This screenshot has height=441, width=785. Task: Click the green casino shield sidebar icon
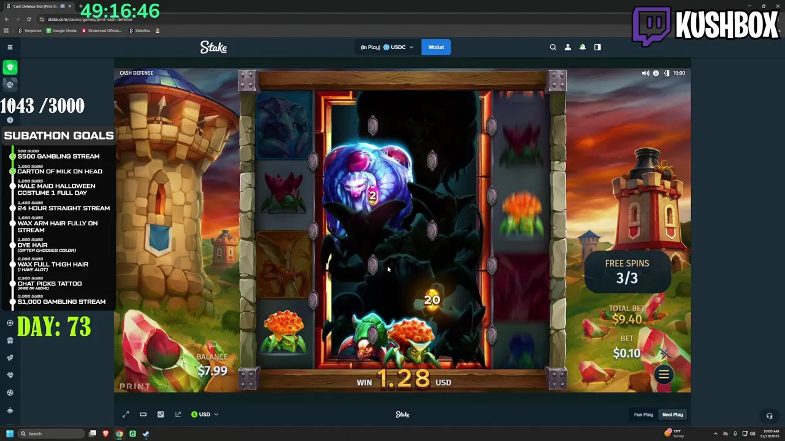pyautogui.click(x=10, y=67)
